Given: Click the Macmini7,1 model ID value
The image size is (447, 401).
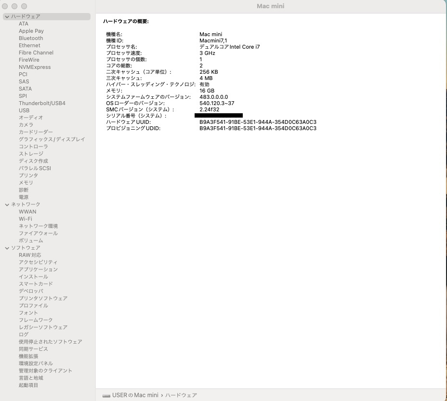Looking at the screenshot, I should tap(213, 41).
